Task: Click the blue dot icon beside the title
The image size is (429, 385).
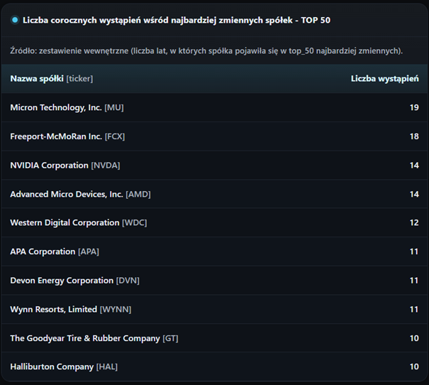Action: pos(15,20)
